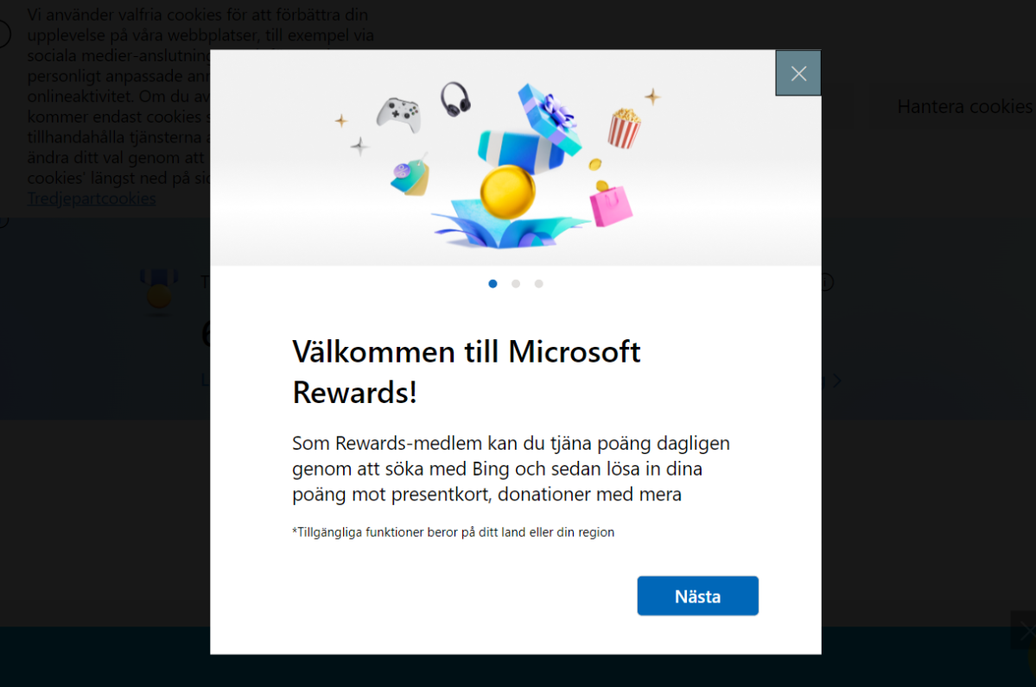The image size is (1036, 687).
Task: Open the Tredjepartcookies link
Action: tap(92, 199)
